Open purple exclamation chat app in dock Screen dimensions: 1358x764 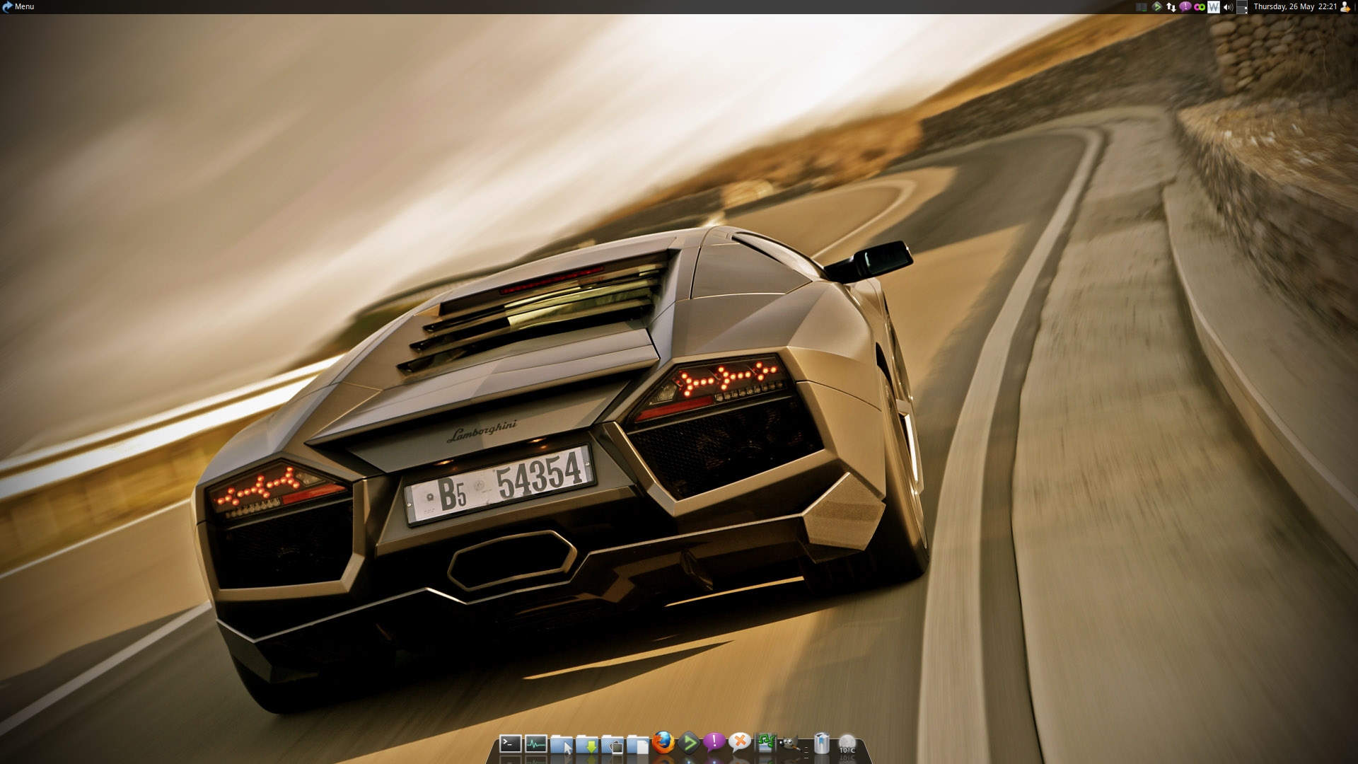click(714, 741)
